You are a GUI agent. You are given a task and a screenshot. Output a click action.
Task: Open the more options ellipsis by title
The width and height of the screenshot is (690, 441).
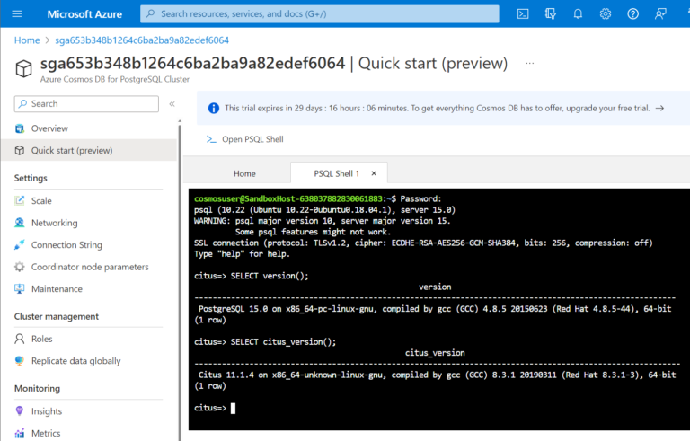click(529, 64)
